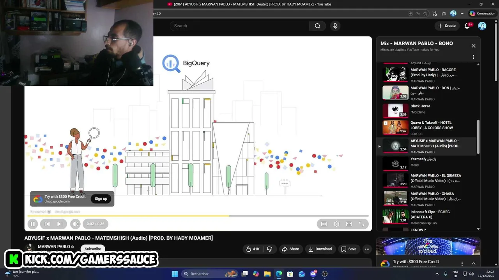
Task: Open Microsoft Store from taskbar
Action: [290, 274]
